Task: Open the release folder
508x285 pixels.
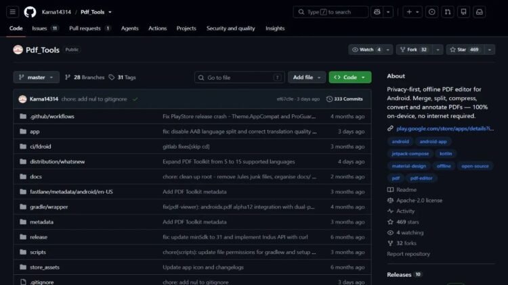Action: [x=39, y=237]
